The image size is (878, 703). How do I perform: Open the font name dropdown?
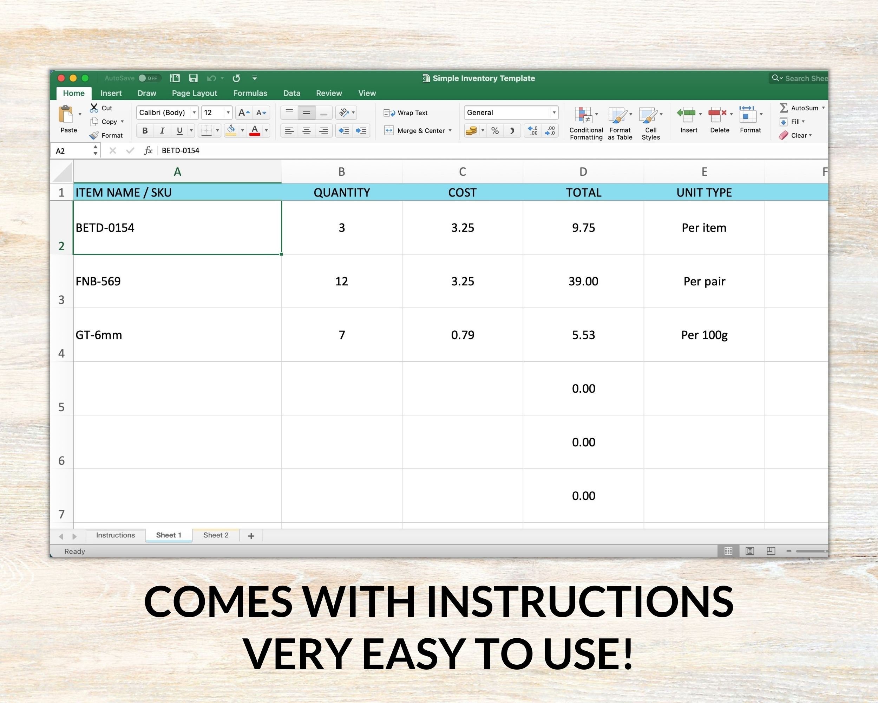(x=194, y=112)
